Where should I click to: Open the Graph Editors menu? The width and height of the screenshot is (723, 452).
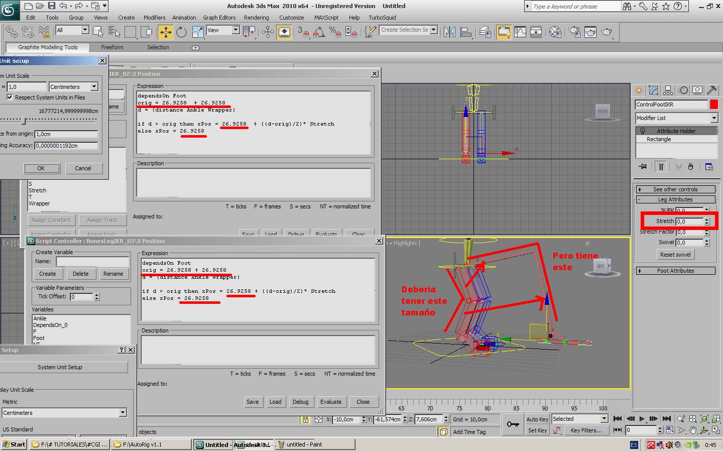tap(219, 18)
